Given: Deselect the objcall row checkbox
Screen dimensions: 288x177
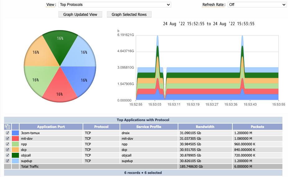Looking at the screenshot, I should coord(7,155).
